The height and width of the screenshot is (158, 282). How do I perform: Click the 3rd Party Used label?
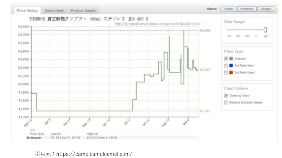(245, 72)
